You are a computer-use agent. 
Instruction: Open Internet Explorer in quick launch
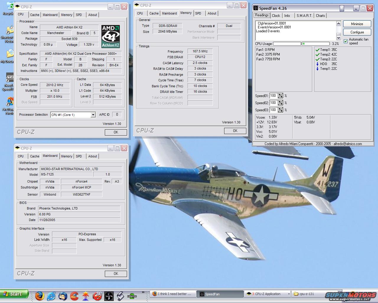51,295
